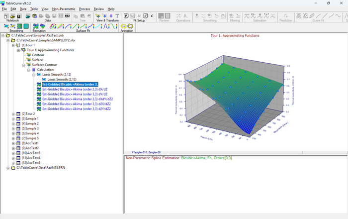Select the (3)Sample 1 item
Viewport: 348px width, 219px height.
[x=30, y=118]
